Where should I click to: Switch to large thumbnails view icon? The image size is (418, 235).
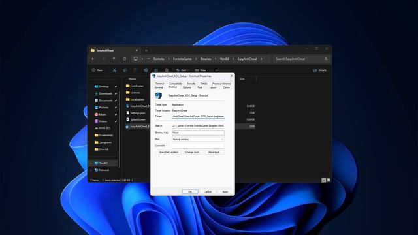click(x=329, y=180)
